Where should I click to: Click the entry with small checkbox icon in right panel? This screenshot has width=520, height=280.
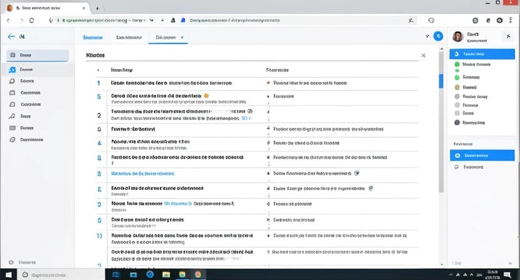pyautogui.click(x=469, y=167)
